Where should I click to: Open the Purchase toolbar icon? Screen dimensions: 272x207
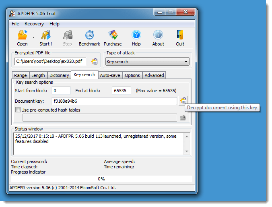pyautogui.click(x=113, y=35)
